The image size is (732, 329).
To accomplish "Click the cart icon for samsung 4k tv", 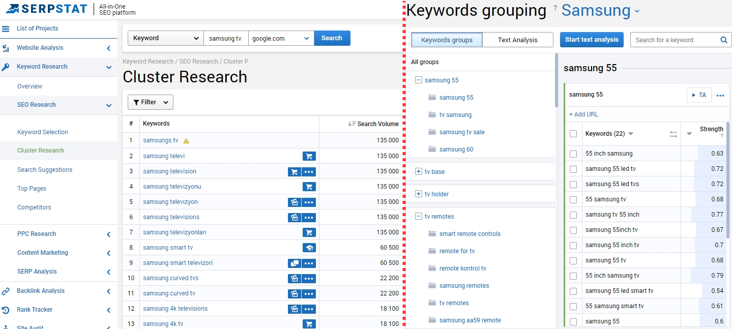I will click(x=309, y=324).
